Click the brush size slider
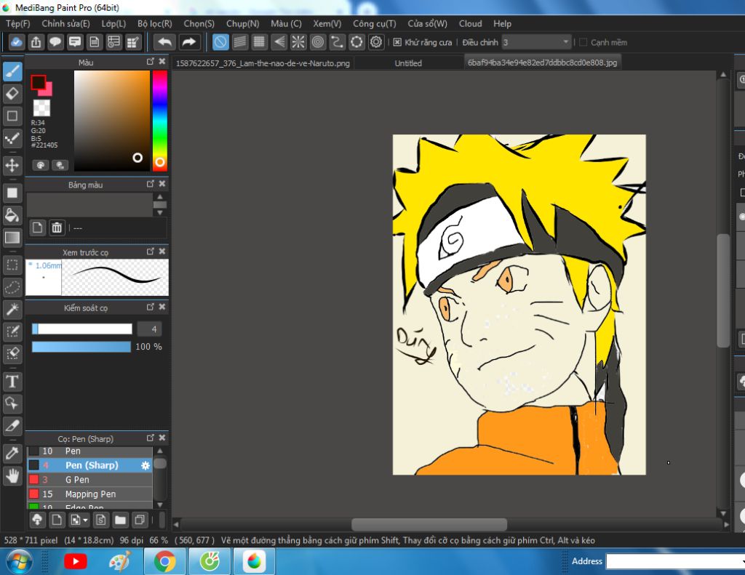This screenshot has width=745, height=575. tap(81, 329)
